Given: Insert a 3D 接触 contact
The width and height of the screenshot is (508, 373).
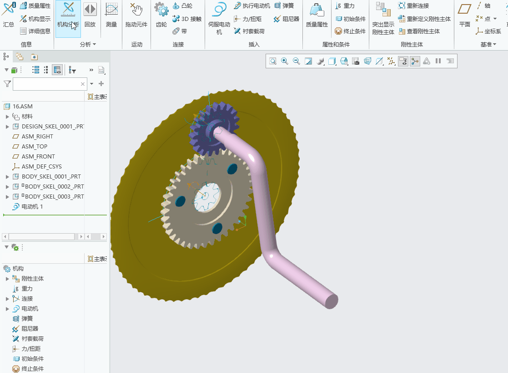Looking at the screenshot, I should (187, 19).
